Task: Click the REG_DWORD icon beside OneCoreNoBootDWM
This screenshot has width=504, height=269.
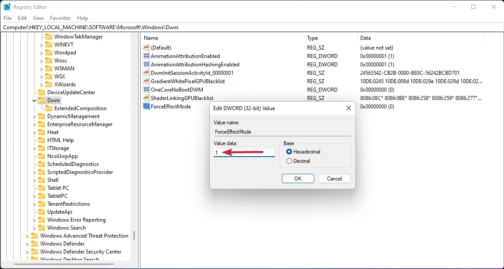Action: (146, 89)
